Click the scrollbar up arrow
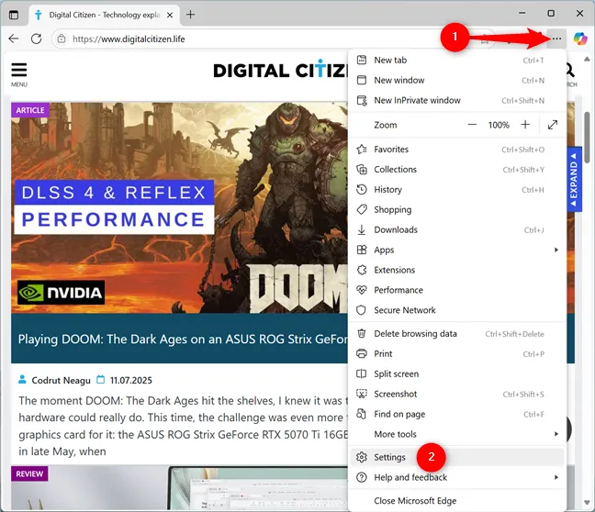 pos(587,59)
